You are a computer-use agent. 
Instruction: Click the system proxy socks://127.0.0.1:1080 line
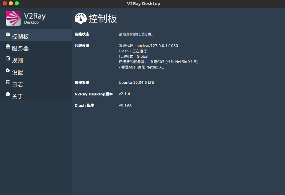click(x=148, y=46)
